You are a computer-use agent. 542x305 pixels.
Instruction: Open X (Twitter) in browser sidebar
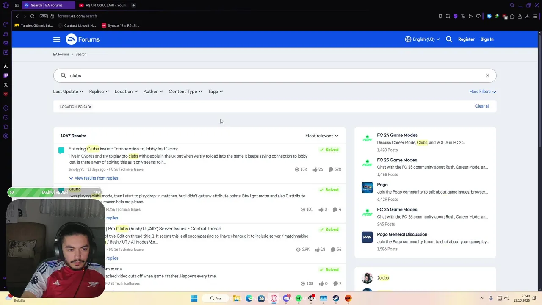tap(6, 85)
